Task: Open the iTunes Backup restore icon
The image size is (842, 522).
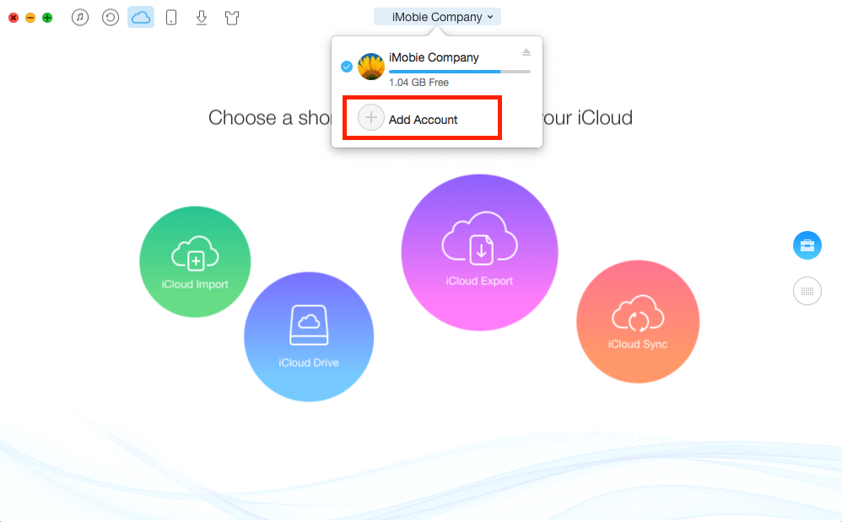Action: (x=111, y=18)
